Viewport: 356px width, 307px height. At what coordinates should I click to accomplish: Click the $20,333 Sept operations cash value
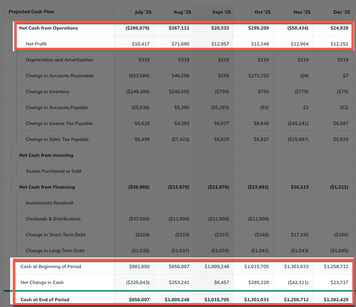tap(220, 28)
